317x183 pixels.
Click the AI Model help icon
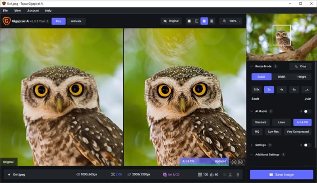(x=271, y=111)
